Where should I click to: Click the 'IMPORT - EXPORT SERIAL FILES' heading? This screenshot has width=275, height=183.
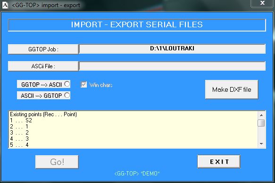point(137,24)
